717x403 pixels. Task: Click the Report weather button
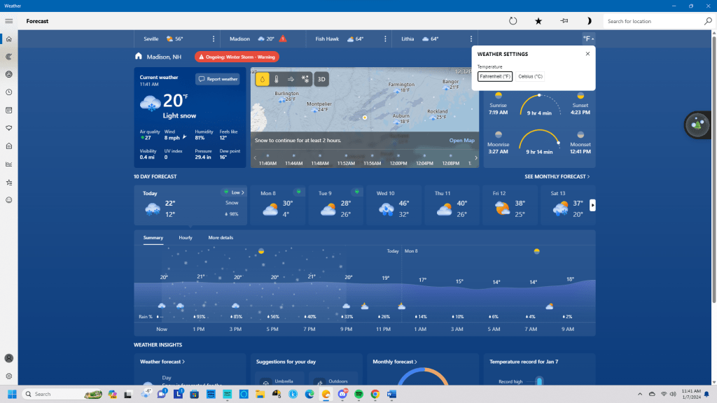coord(218,79)
